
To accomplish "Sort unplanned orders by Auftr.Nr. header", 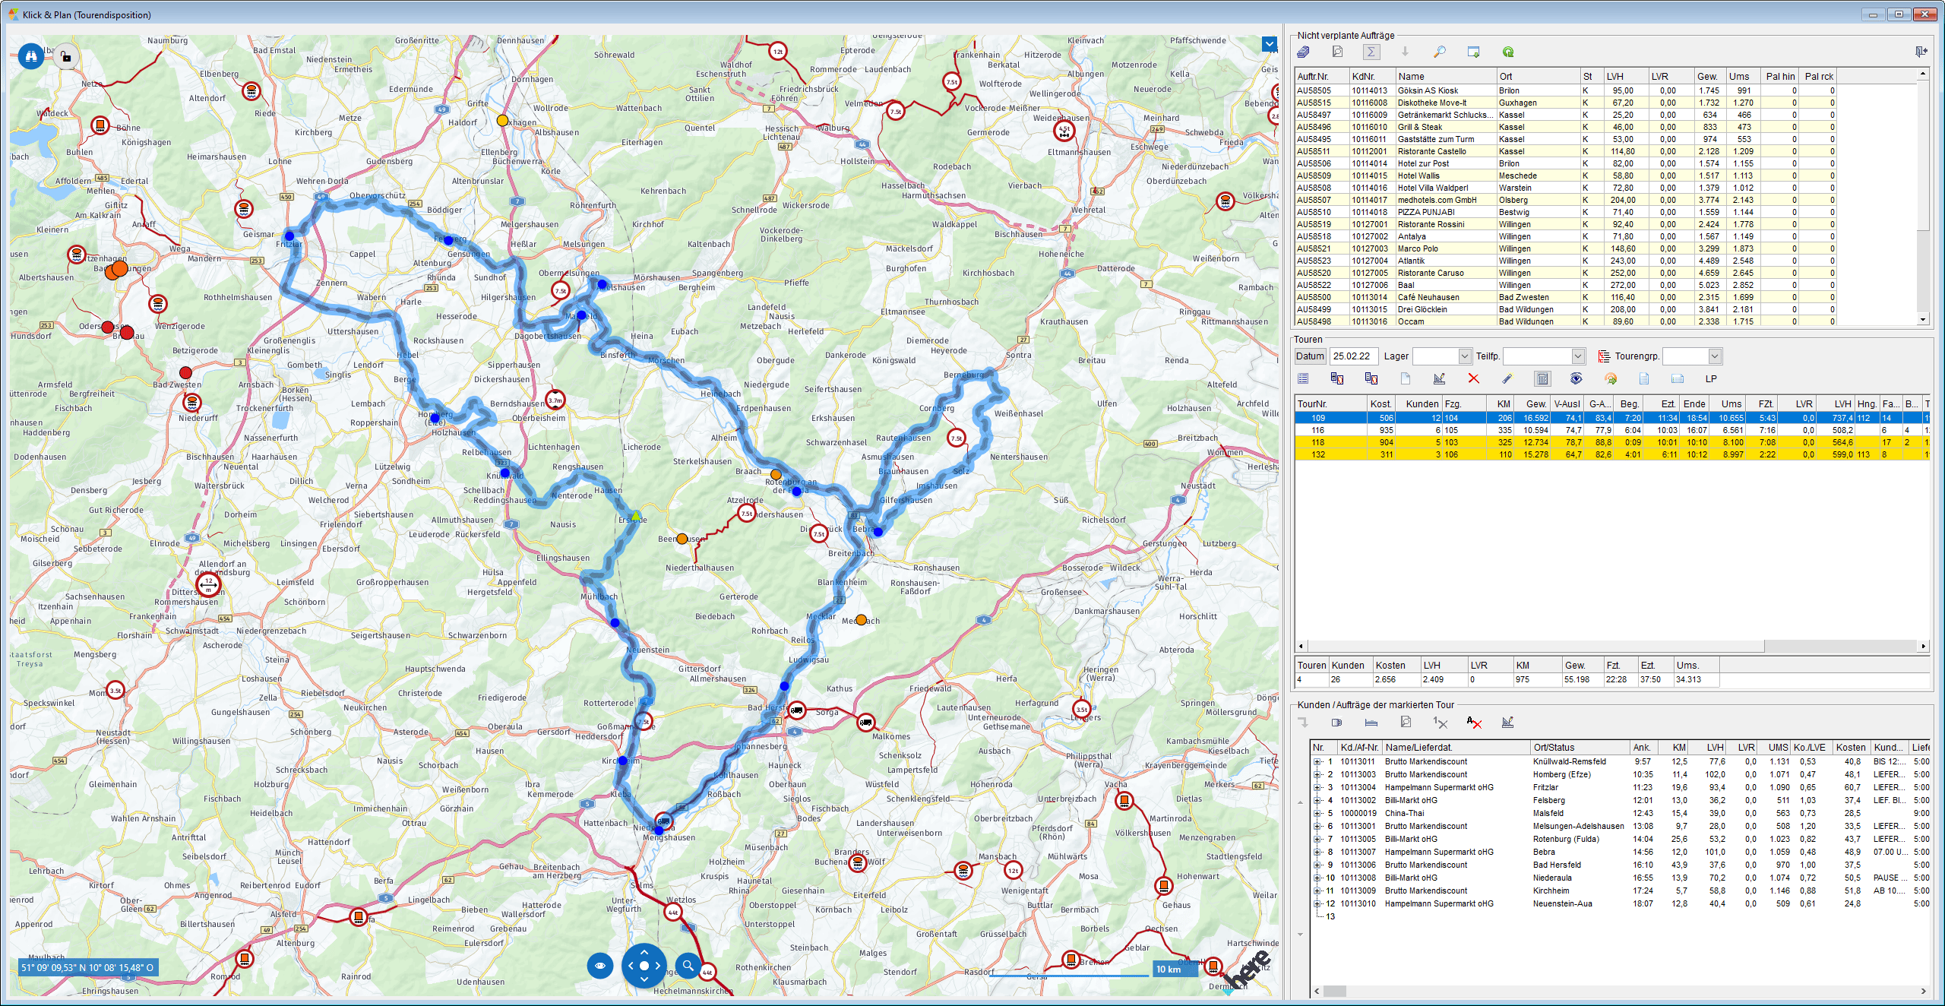I will pos(1321,77).
